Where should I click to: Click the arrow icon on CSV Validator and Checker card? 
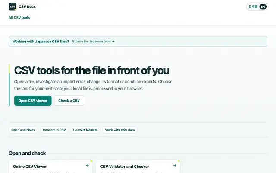click(x=175, y=166)
